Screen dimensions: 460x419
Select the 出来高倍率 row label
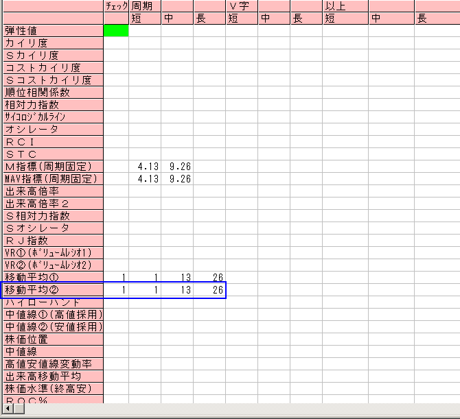click(x=53, y=191)
